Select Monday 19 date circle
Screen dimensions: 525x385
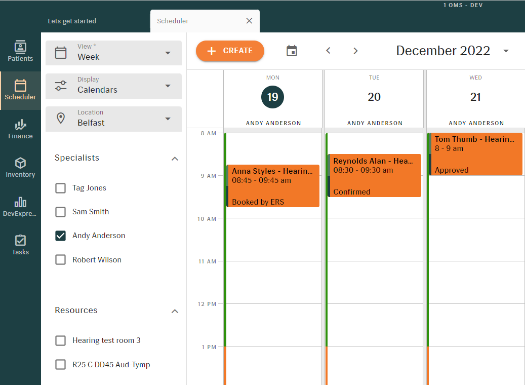[x=273, y=97]
